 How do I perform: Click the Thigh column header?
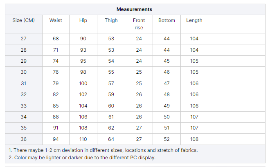point(111,20)
